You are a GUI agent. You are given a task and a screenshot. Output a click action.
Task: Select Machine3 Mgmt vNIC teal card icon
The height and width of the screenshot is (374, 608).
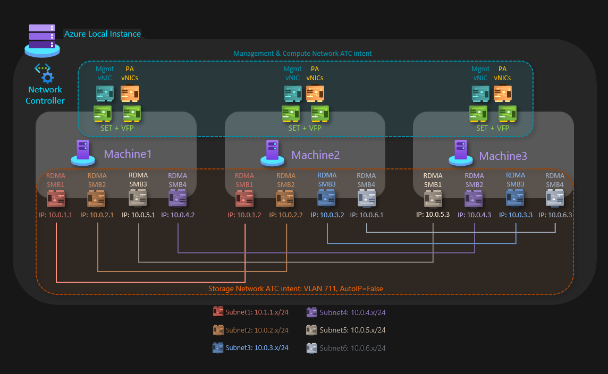pyautogui.click(x=480, y=94)
